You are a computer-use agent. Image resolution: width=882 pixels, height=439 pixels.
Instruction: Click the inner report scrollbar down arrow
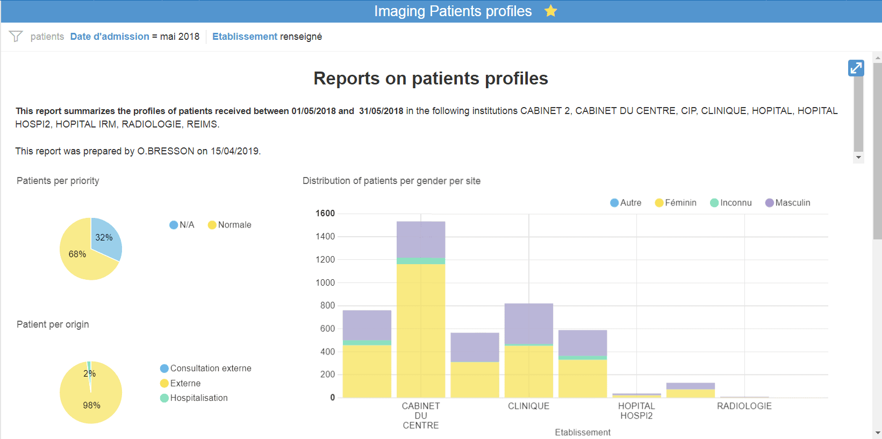coord(859,158)
